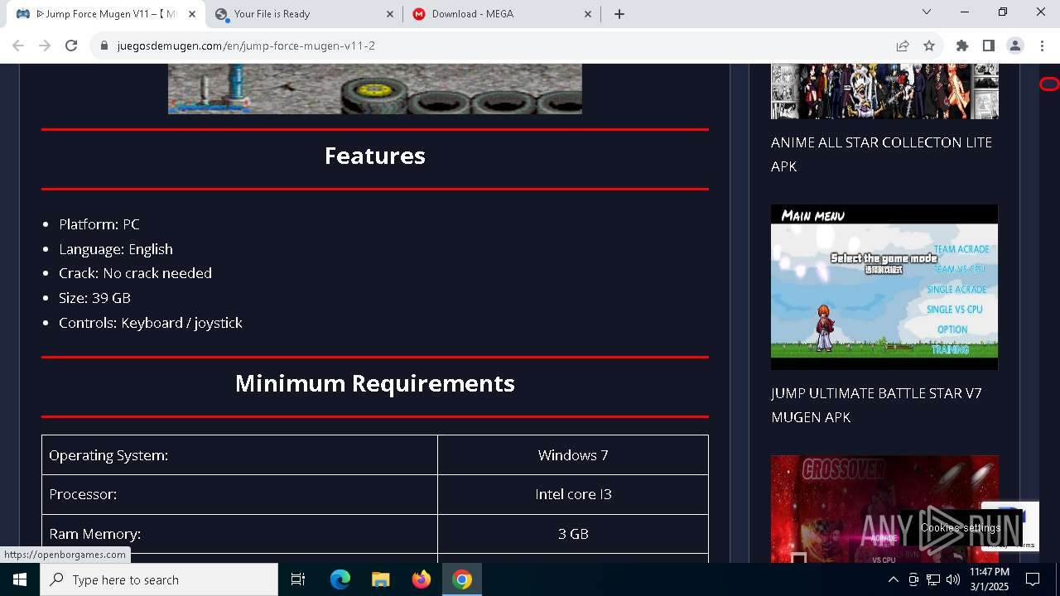Select the 'Intel core I3' table cell

pos(573,494)
